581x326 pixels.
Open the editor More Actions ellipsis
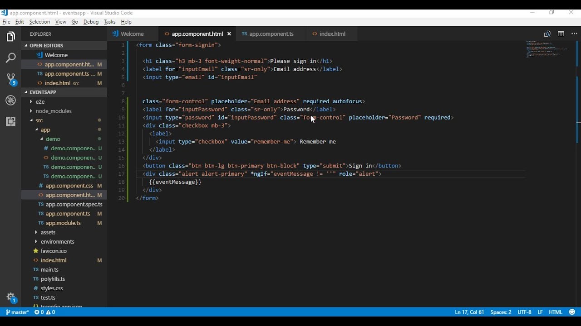tap(573, 34)
